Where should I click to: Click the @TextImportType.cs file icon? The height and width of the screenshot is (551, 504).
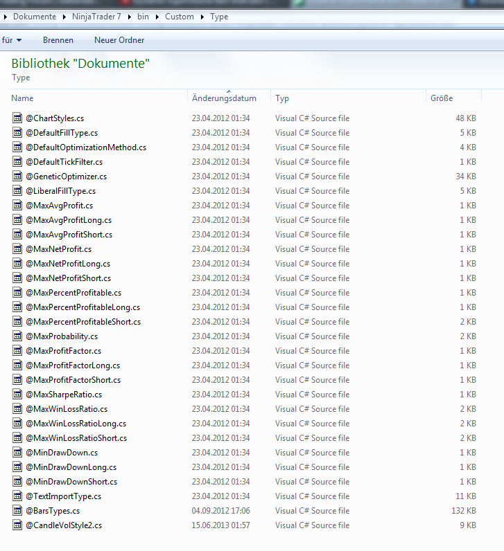click(17, 496)
